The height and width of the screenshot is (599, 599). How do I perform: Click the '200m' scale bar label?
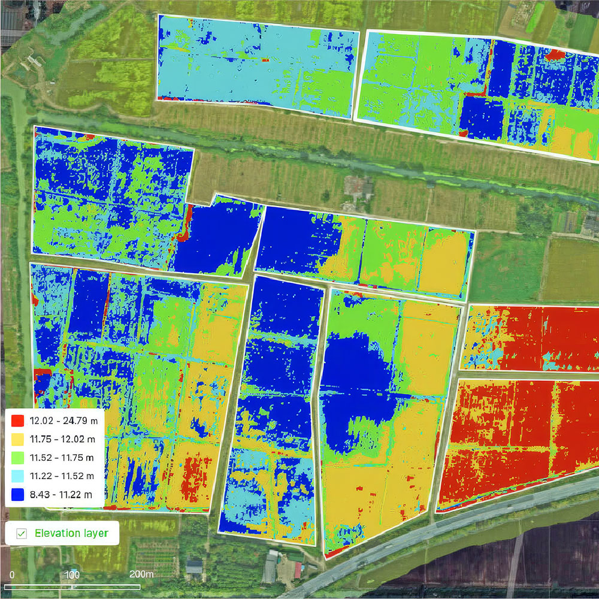tap(141, 574)
